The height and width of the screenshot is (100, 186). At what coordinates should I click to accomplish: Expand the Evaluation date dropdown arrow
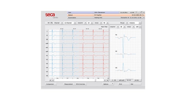[x=144, y=18]
